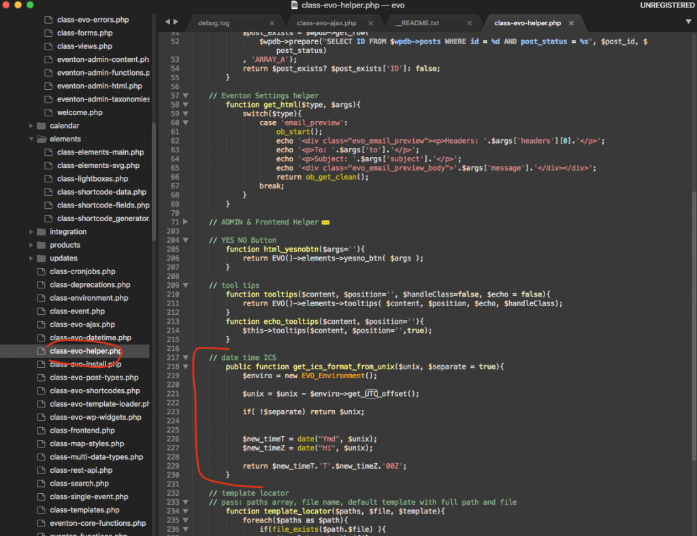Open eventon-admin-functions file in sidebar

click(x=103, y=73)
